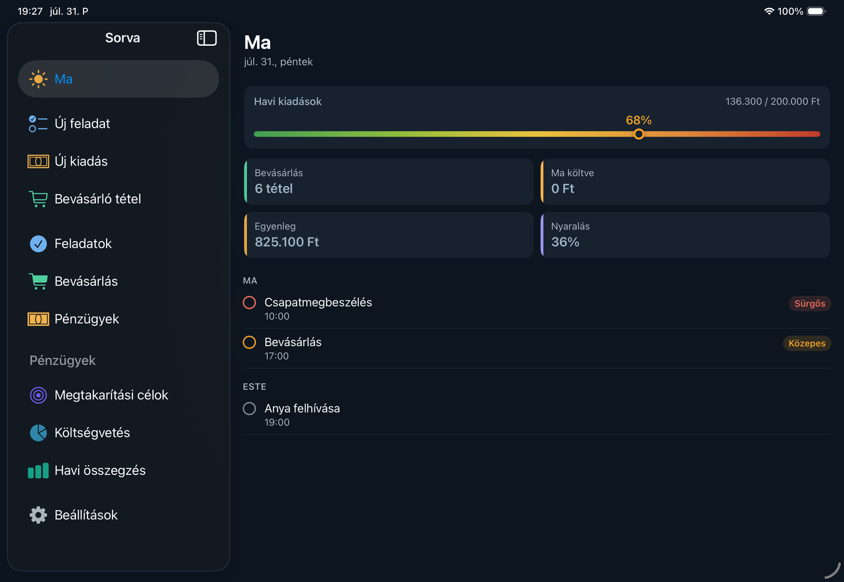844x582 pixels.
Task: Click the green cart Bevásárlás icon
Action: pos(38,281)
